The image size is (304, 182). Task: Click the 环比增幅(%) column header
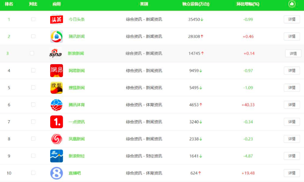(x=248, y=4)
